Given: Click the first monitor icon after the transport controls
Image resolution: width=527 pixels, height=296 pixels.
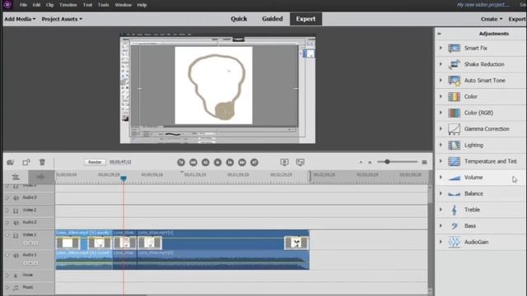Looking at the screenshot, I should [x=284, y=163].
